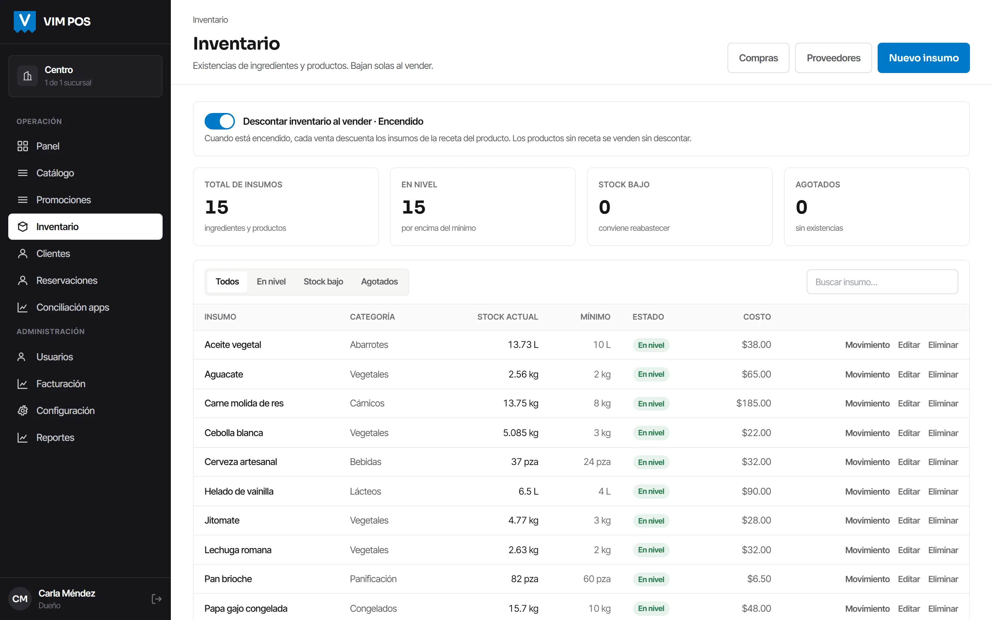The height and width of the screenshot is (620, 992).
Task: Click the Usuarios person icon
Action: (22, 357)
